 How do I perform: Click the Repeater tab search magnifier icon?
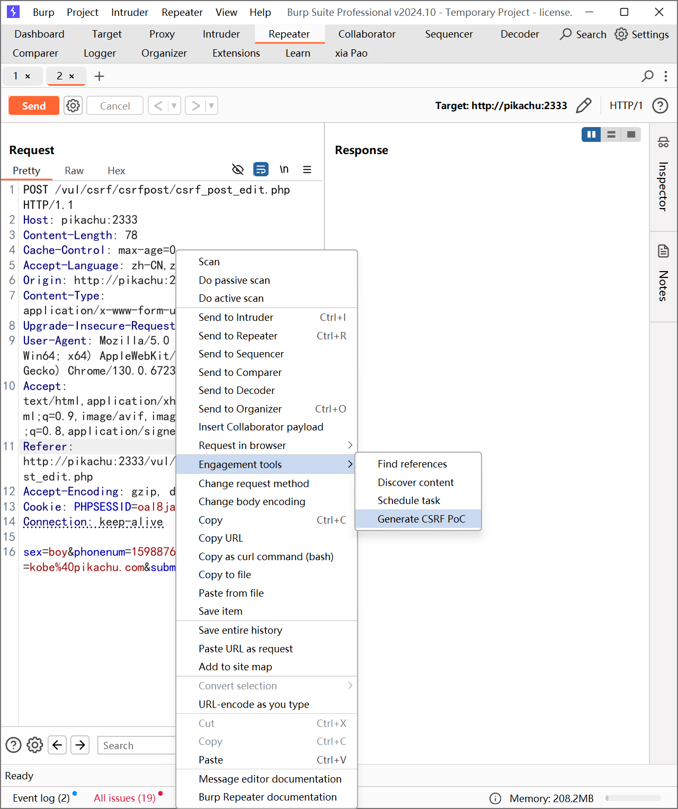647,76
